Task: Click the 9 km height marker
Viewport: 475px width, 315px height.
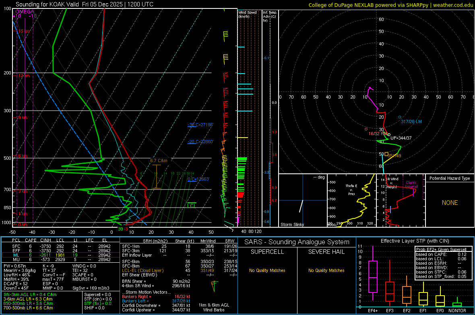Action: tap(23, 117)
